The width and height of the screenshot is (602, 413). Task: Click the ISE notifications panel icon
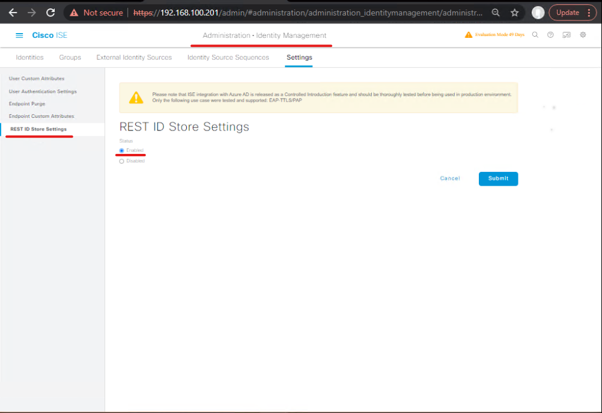point(567,35)
